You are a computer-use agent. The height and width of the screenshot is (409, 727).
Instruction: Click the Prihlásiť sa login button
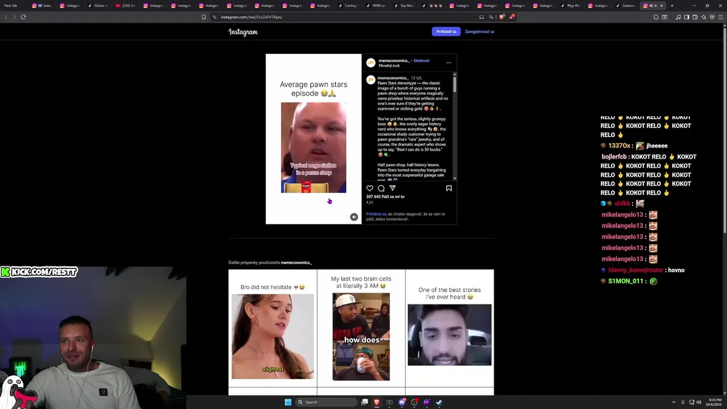click(446, 32)
